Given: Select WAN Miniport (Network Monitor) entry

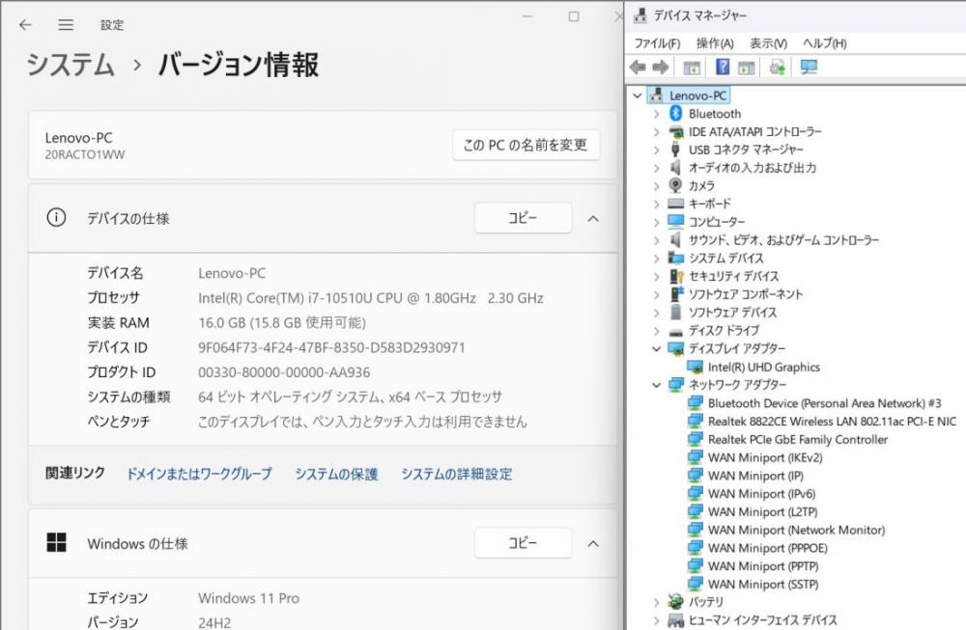Looking at the screenshot, I should pos(797,530).
